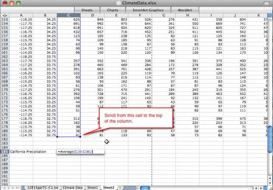Click cell F163 containing 336

click(140, 61)
